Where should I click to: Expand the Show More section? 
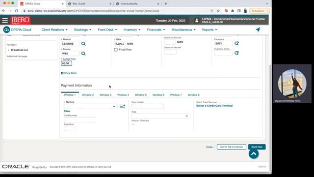click(x=69, y=73)
